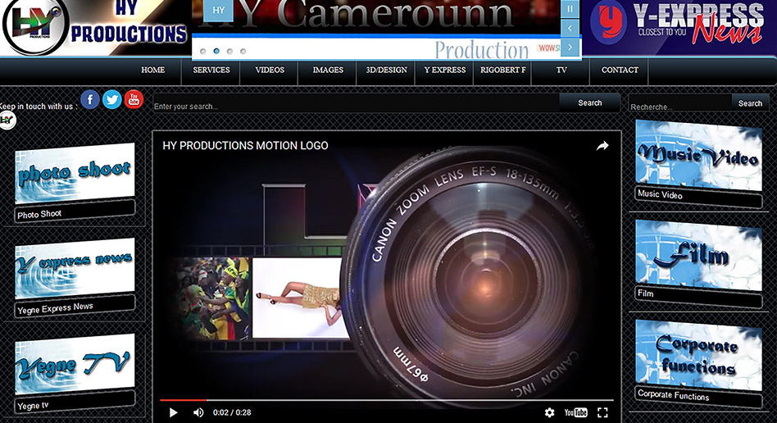Pause the banner slideshow
The width and height of the screenshot is (777, 423).
570,8
